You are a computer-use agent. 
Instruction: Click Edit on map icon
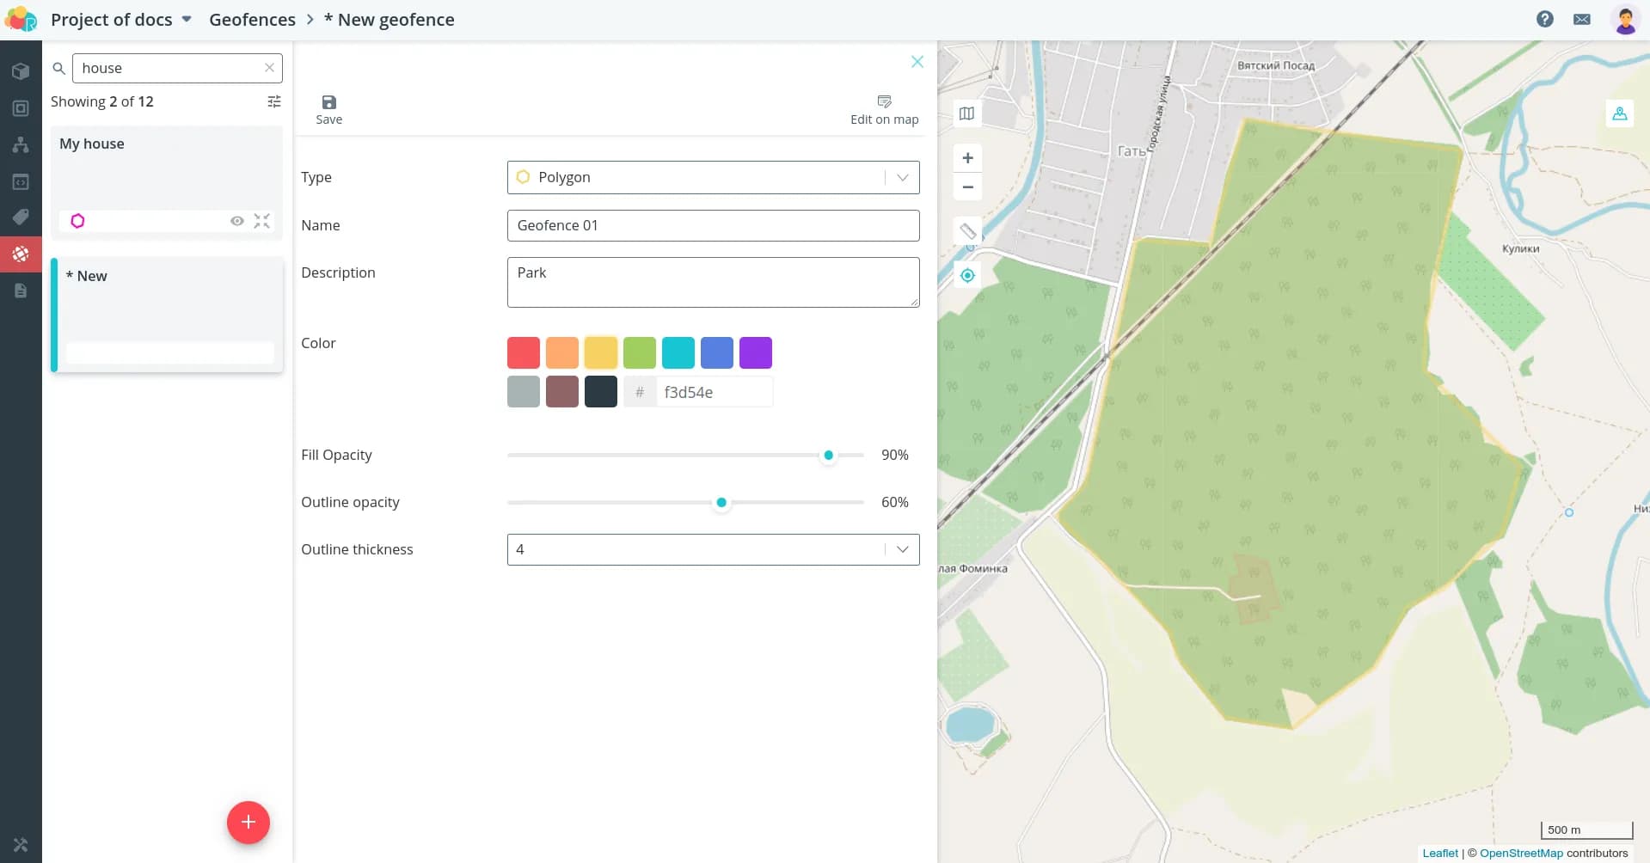(x=884, y=102)
